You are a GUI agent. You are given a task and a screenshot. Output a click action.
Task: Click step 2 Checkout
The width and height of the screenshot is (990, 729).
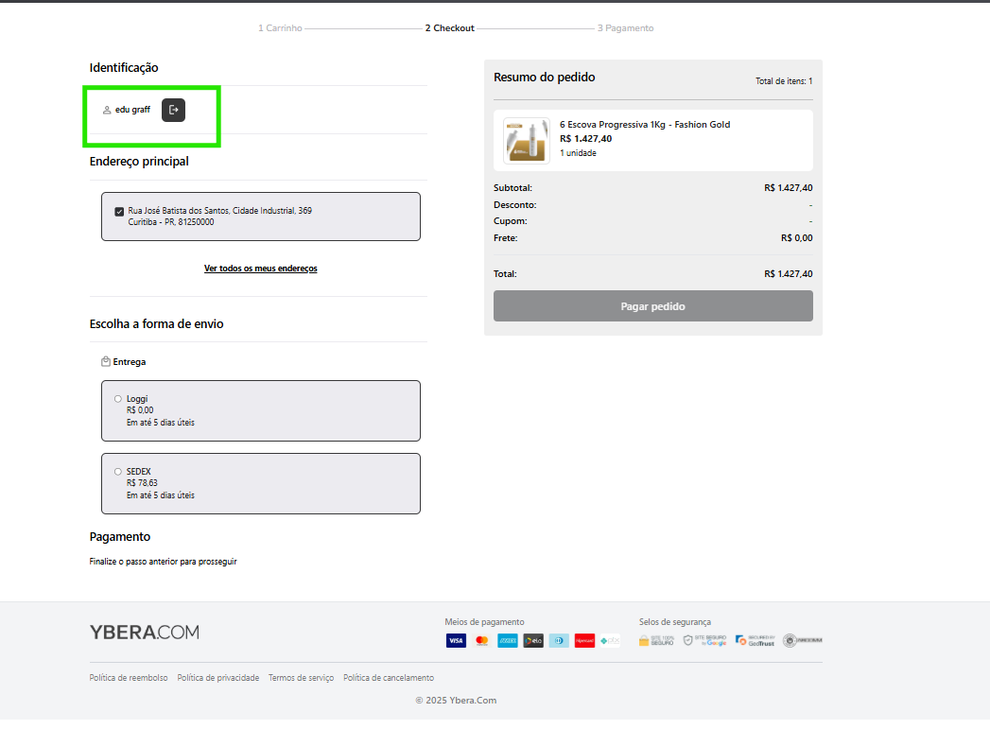click(449, 28)
